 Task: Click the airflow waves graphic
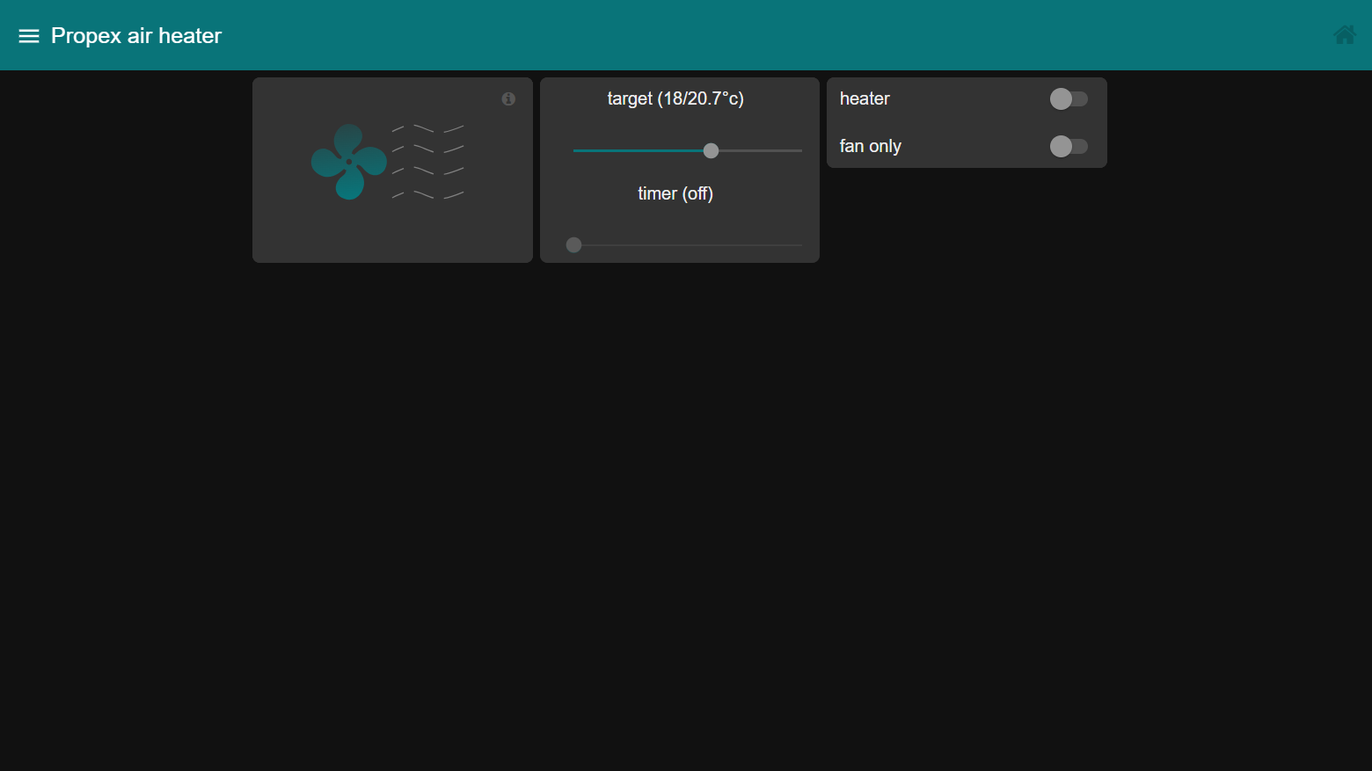pyautogui.click(x=428, y=163)
